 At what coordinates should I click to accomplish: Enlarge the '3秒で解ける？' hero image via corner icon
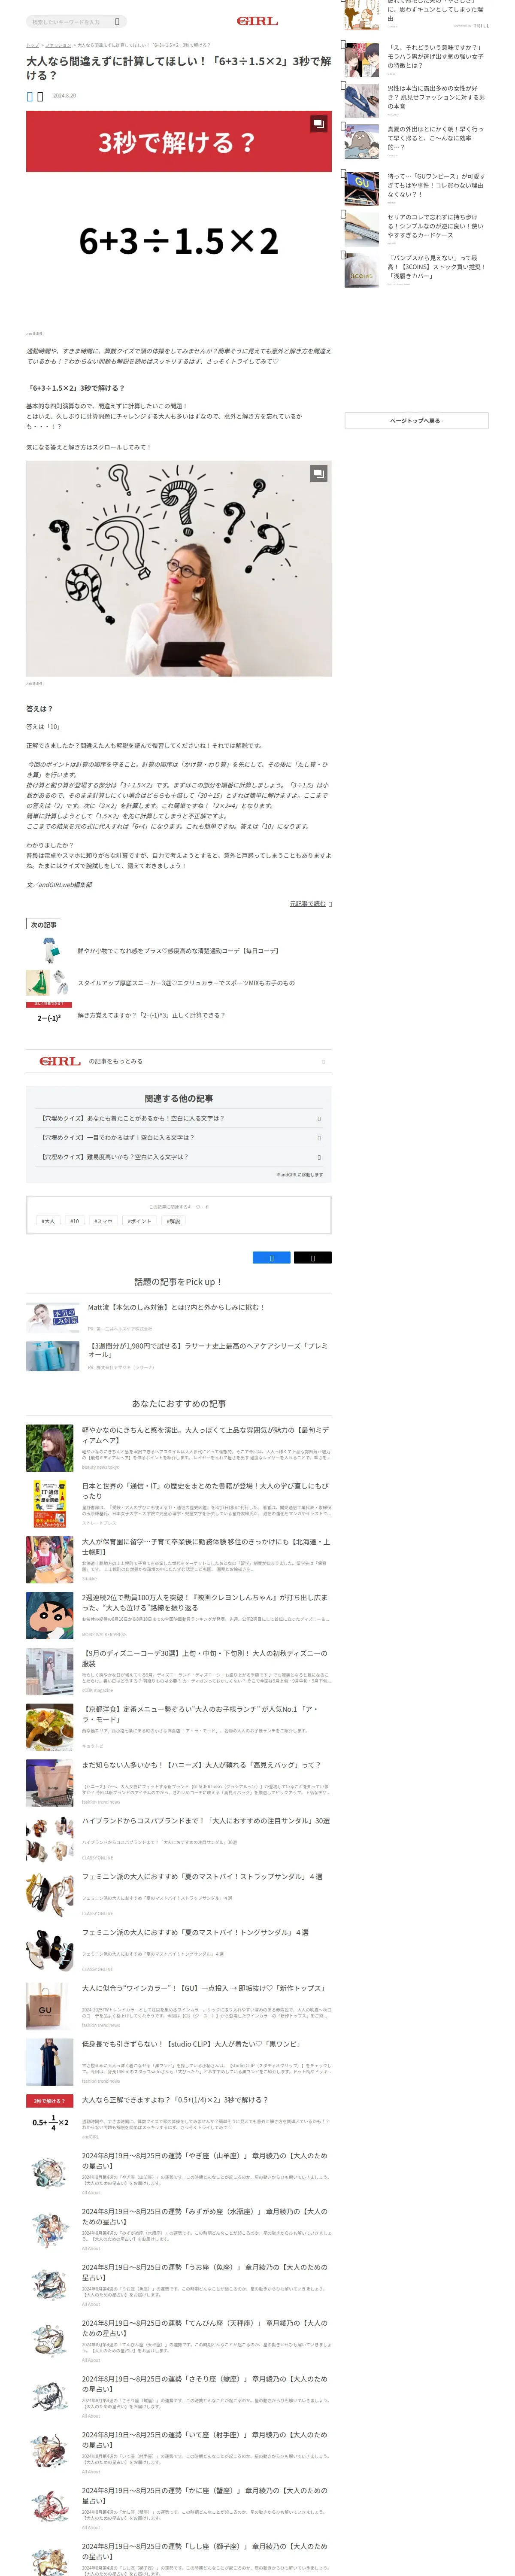point(318,124)
